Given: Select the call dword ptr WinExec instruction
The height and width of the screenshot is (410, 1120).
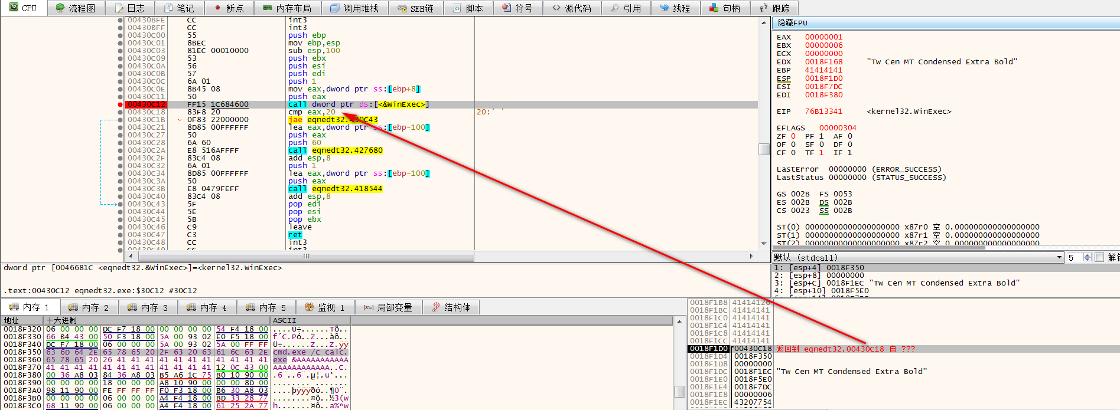Looking at the screenshot, I should (359, 104).
